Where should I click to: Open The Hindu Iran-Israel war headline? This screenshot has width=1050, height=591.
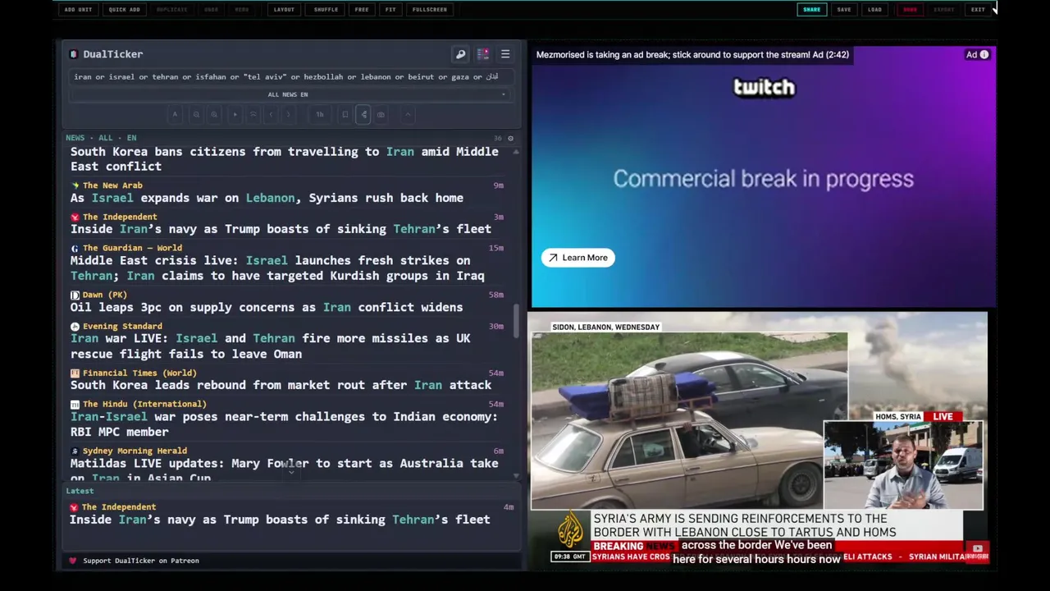click(x=284, y=424)
